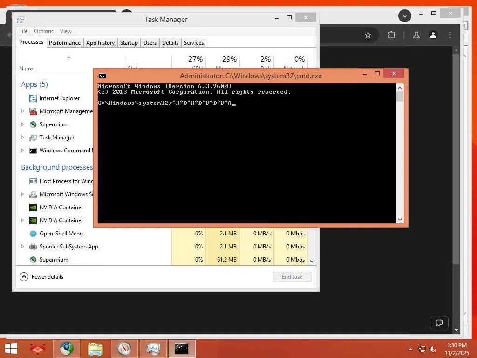Sort by 29% Memory column header
The width and height of the screenshot is (477, 358).
(x=223, y=62)
